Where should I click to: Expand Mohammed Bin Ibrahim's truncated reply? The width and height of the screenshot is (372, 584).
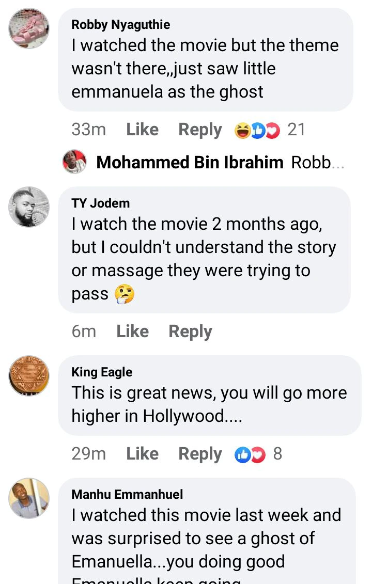click(x=318, y=162)
